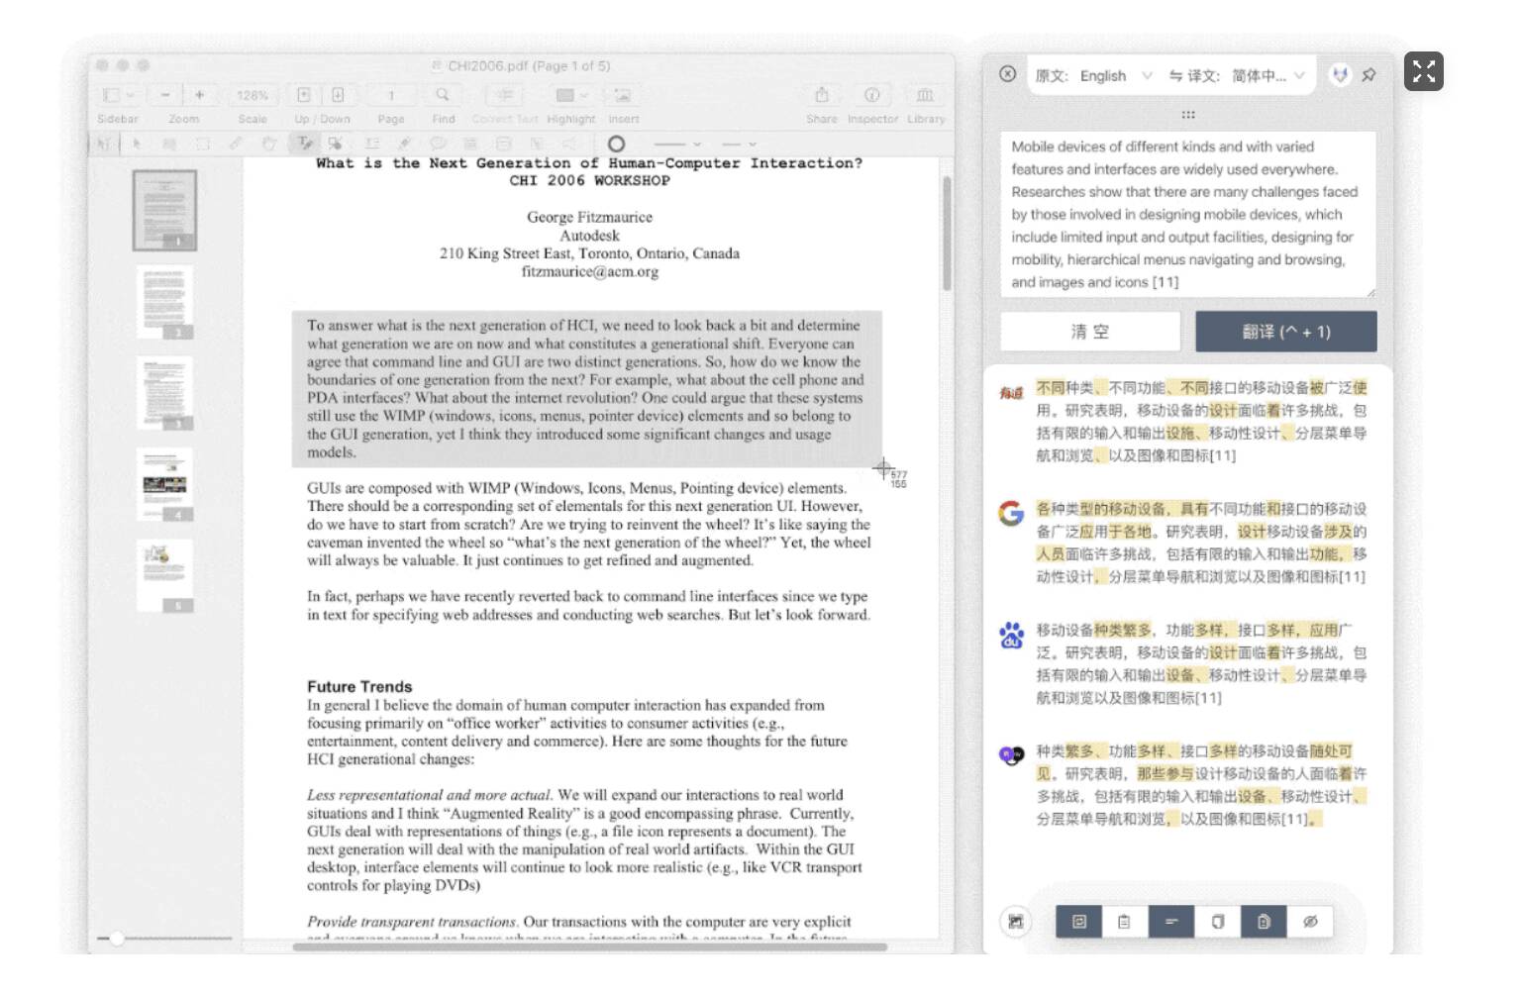Viewport: 1521px width, 994px height.
Task: Go down one page with Down button
Action: (338, 95)
